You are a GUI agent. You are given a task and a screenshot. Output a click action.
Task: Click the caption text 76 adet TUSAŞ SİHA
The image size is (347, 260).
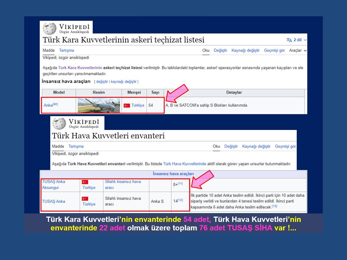[236, 228]
